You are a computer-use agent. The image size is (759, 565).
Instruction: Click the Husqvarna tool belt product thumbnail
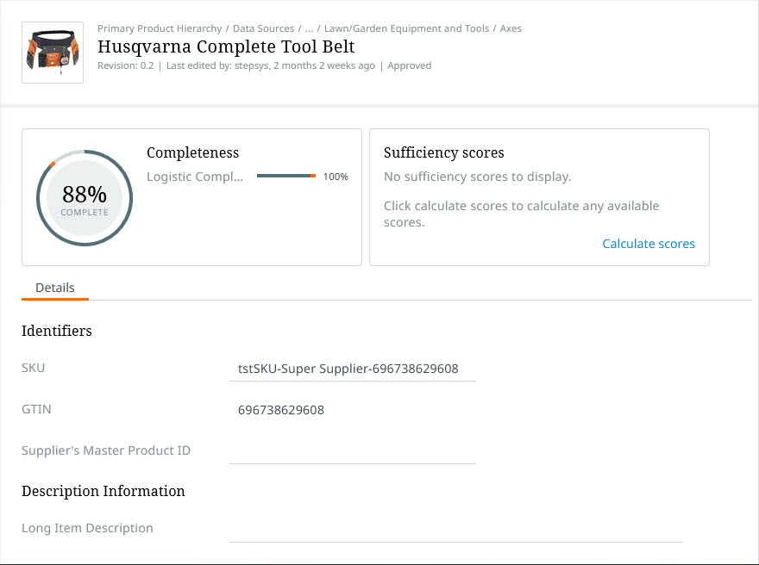(x=53, y=53)
